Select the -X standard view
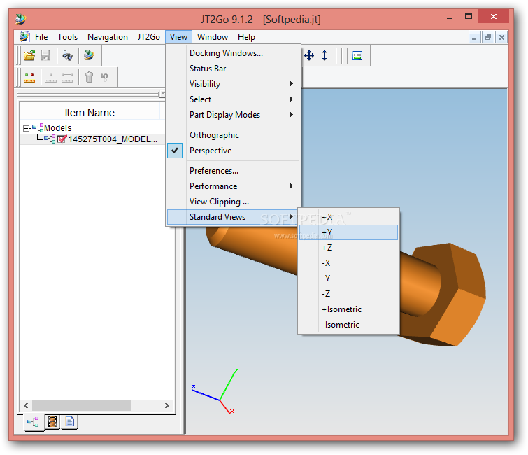528x455 pixels. click(348, 263)
